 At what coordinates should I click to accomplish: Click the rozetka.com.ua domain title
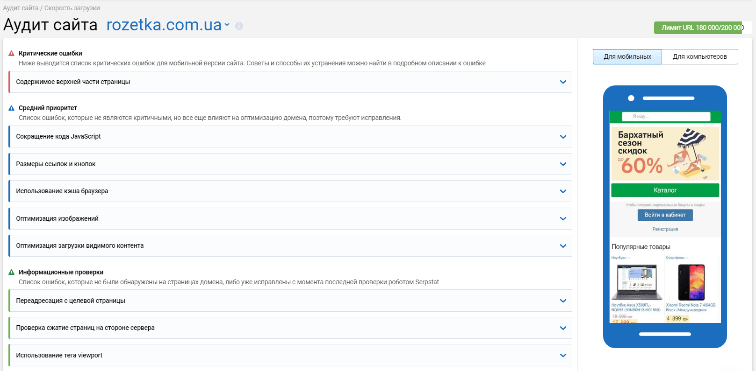(164, 25)
